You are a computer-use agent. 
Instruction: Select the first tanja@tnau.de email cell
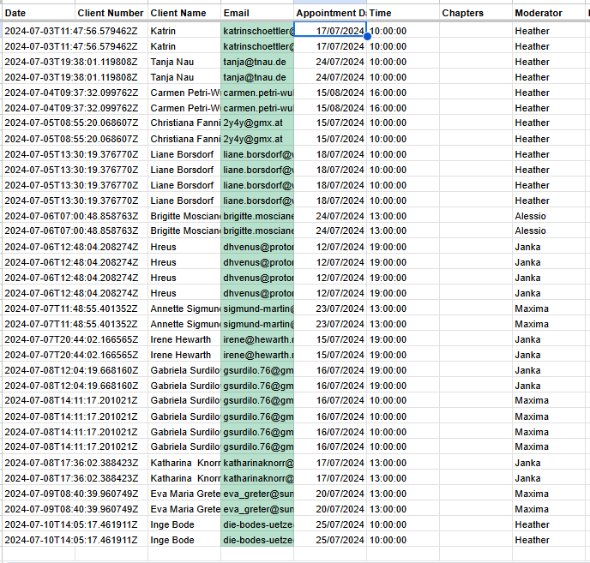pos(257,62)
